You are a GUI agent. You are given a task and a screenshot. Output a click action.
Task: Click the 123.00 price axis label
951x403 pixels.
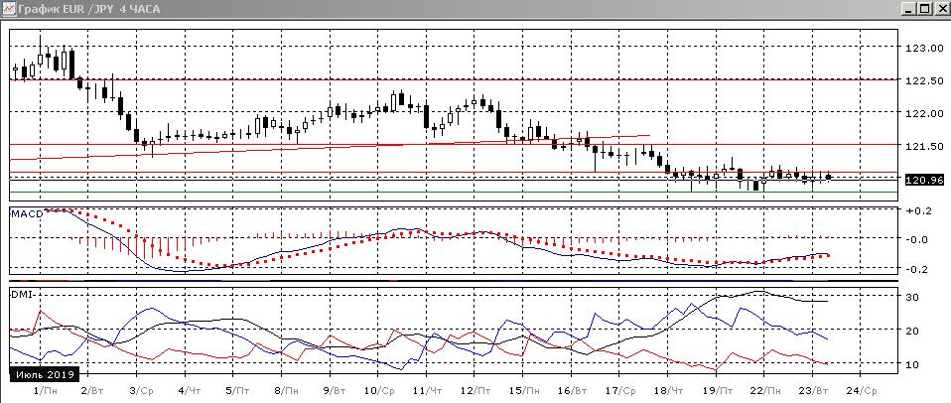[x=924, y=48]
